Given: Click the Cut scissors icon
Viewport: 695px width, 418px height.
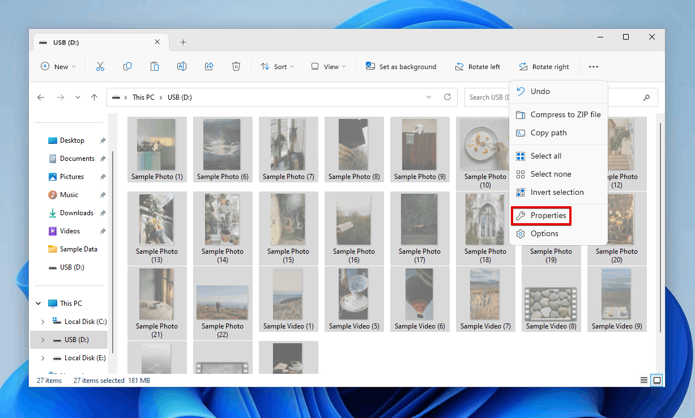Looking at the screenshot, I should (x=100, y=67).
